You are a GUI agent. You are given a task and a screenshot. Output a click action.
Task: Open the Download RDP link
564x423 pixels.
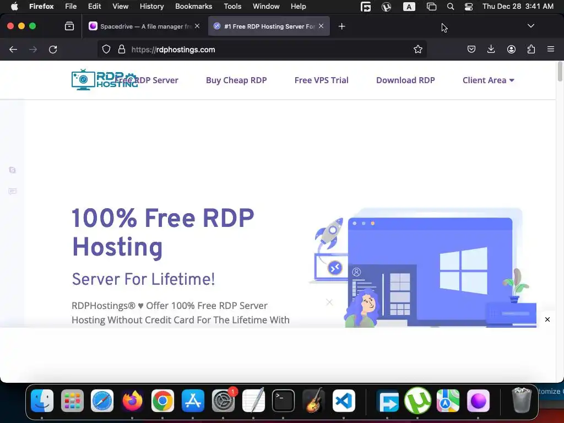coord(405,80)
